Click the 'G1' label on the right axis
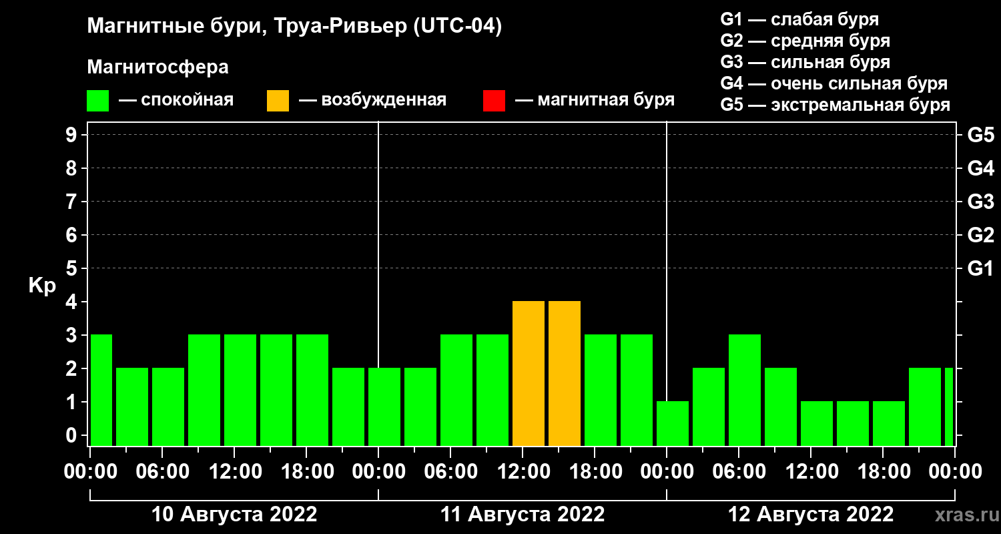This screenshot has width=1001, height=534. 980,269
